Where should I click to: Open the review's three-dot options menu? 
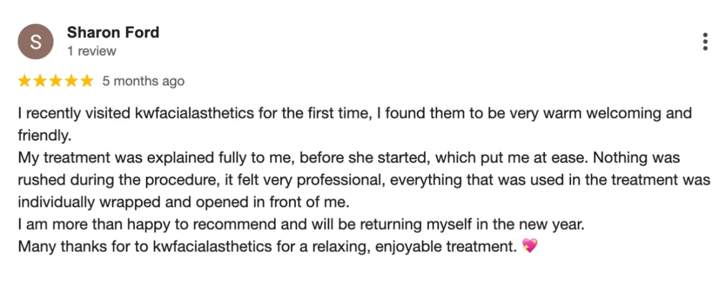705,42
